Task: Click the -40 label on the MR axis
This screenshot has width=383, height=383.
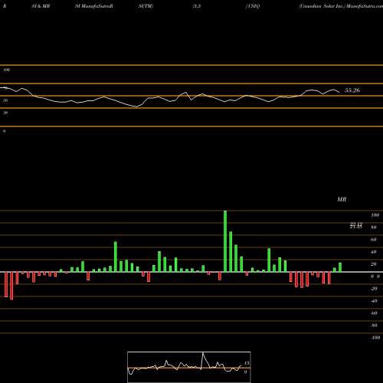Action: pos(374,301)
